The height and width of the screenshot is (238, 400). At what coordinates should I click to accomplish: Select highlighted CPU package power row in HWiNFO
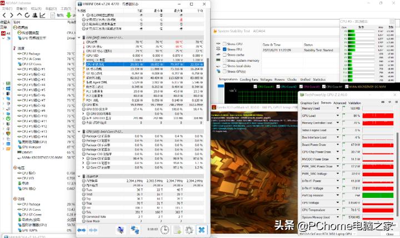(143, 65)
